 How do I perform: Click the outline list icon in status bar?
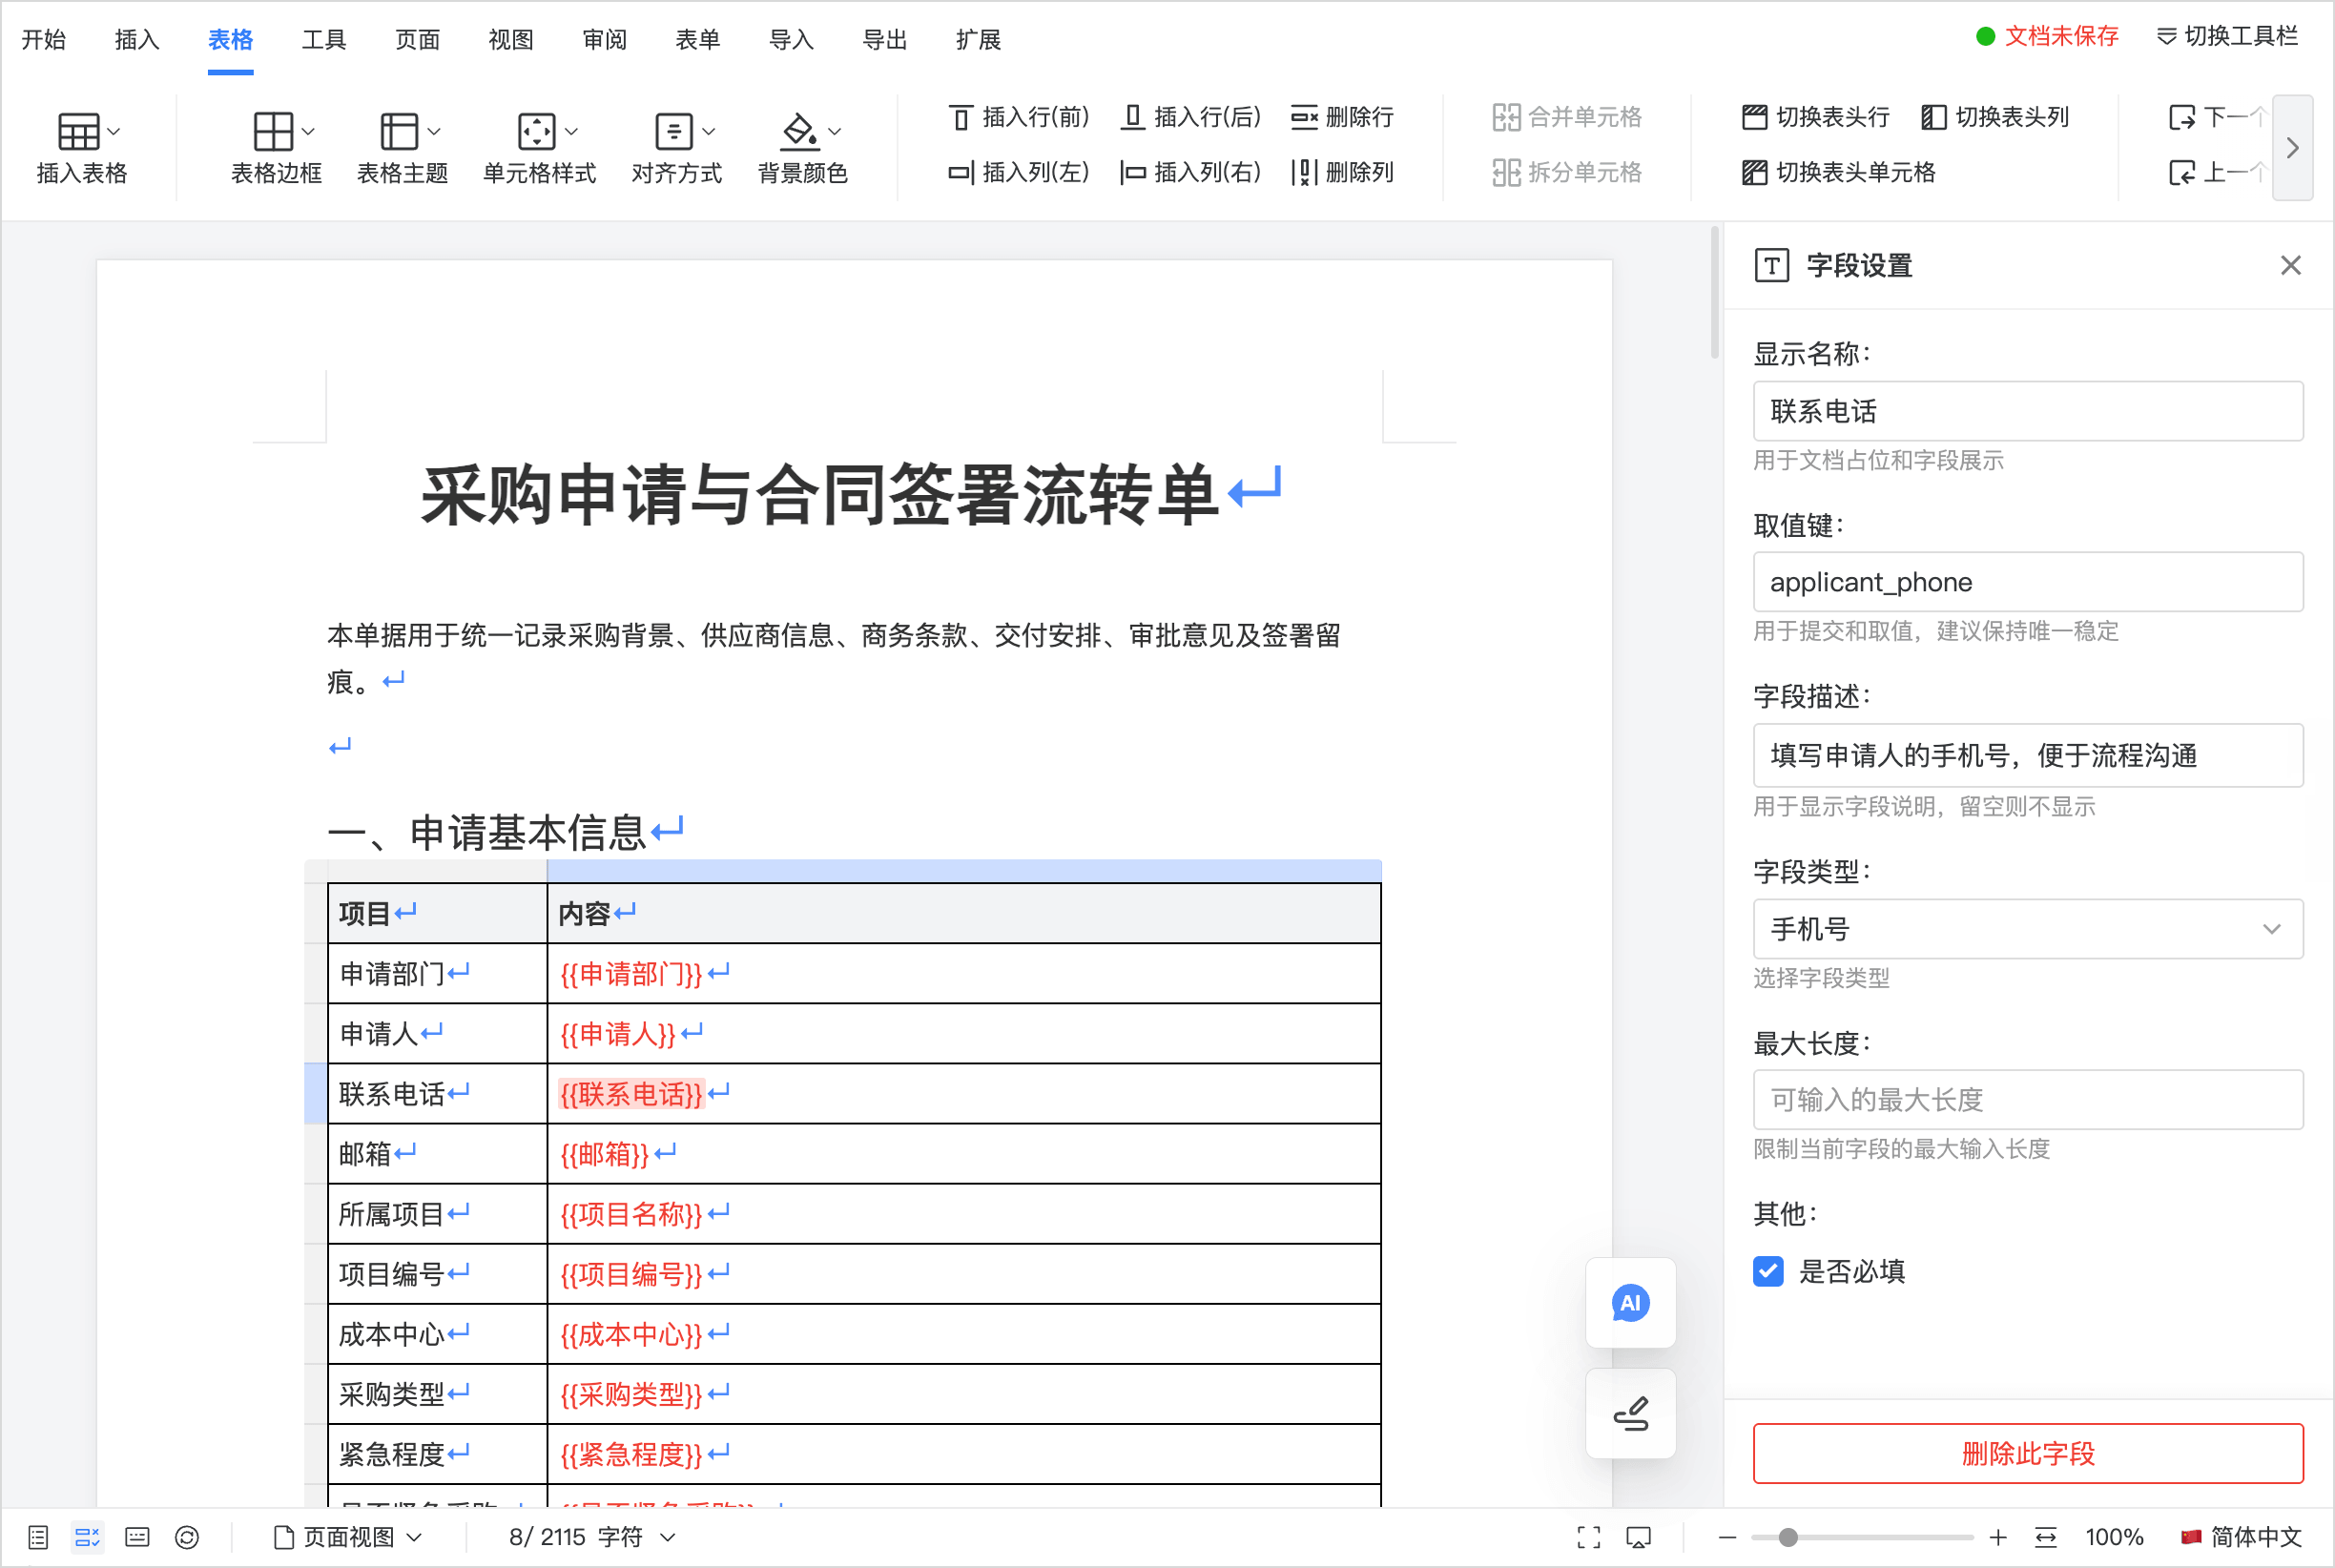[x=38, y=1537]
